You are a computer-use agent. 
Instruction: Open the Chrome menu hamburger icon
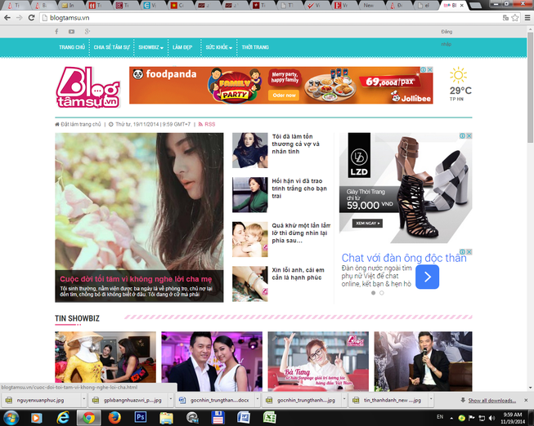point(527,18)
